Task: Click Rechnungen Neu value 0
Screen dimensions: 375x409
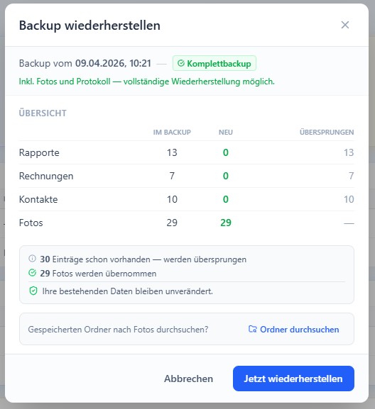Action: click(x=226, y=176)
